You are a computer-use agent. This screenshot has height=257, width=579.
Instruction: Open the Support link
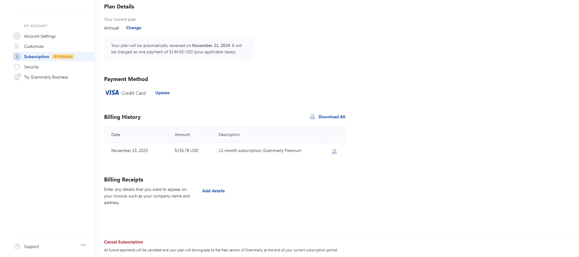(32, 246)
